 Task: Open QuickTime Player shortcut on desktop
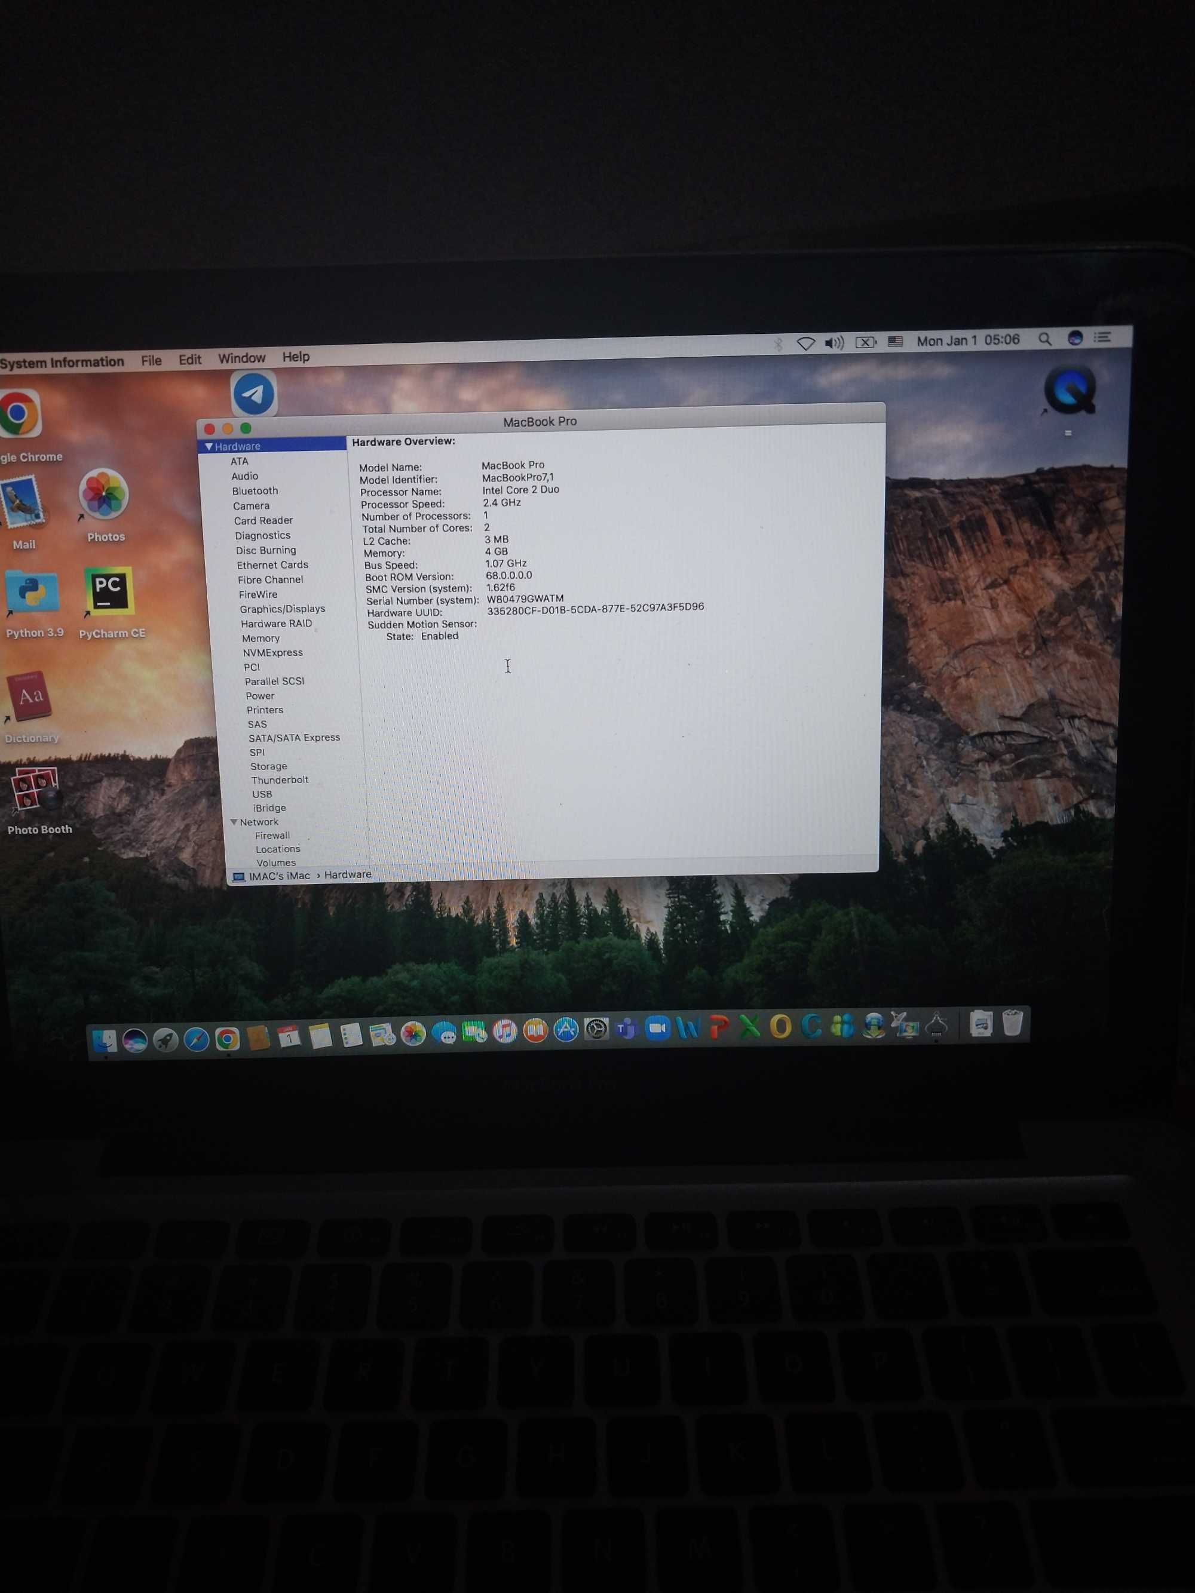pyautogui.click(x=1070, y=390)
